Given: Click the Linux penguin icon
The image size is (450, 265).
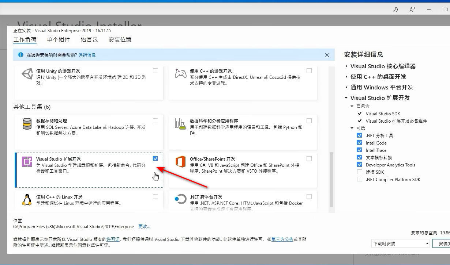Looking at the screenshot, I should [x=27, y=199].
